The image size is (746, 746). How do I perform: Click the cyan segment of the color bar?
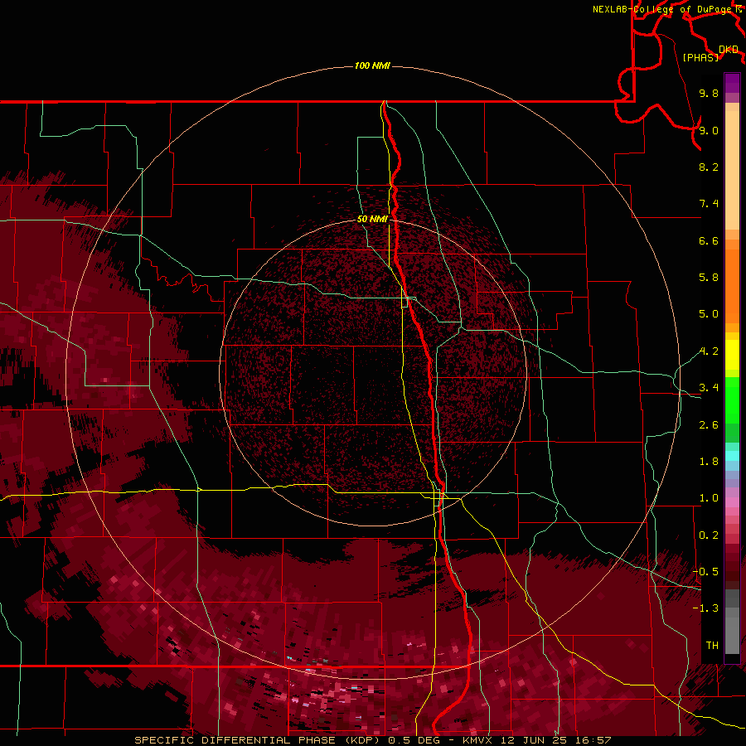click(732, 456)
